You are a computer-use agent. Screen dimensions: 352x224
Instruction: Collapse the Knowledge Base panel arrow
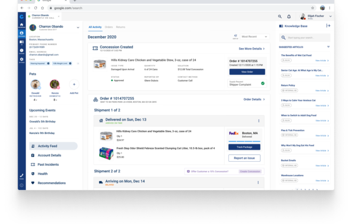pyautogui.click(x=328, y=26)
